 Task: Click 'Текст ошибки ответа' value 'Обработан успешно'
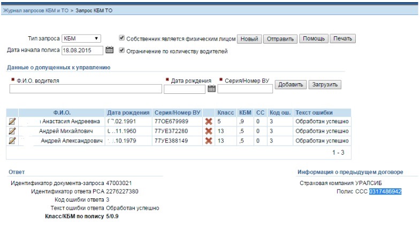(x=133, y=208)
